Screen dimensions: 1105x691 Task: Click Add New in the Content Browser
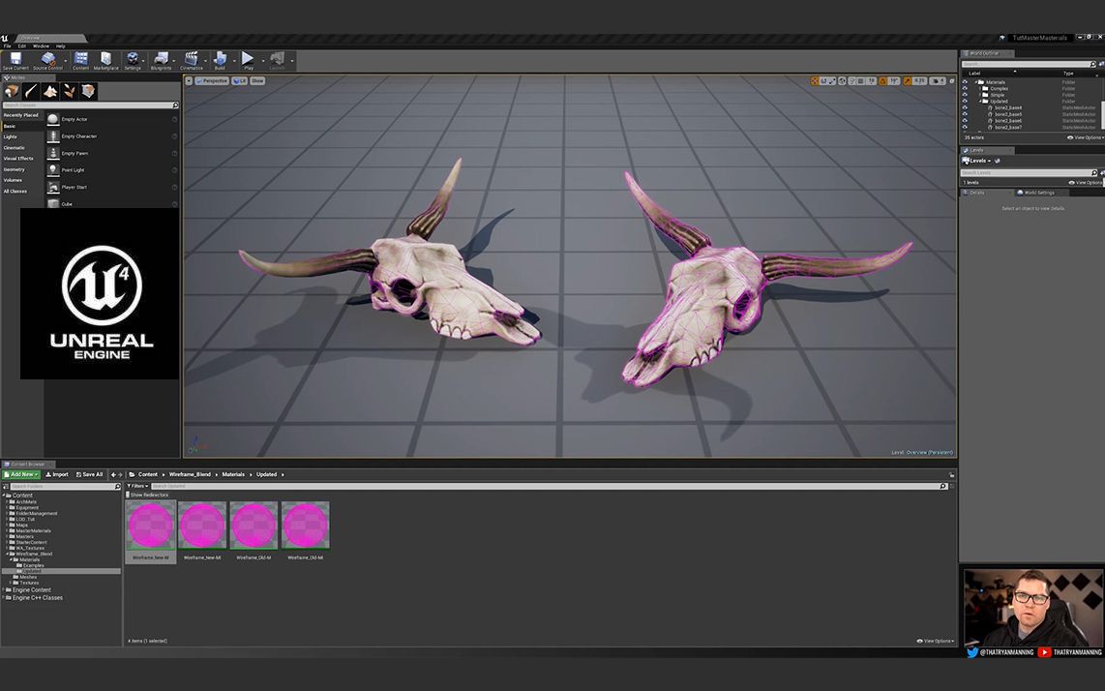coord(19,474)
